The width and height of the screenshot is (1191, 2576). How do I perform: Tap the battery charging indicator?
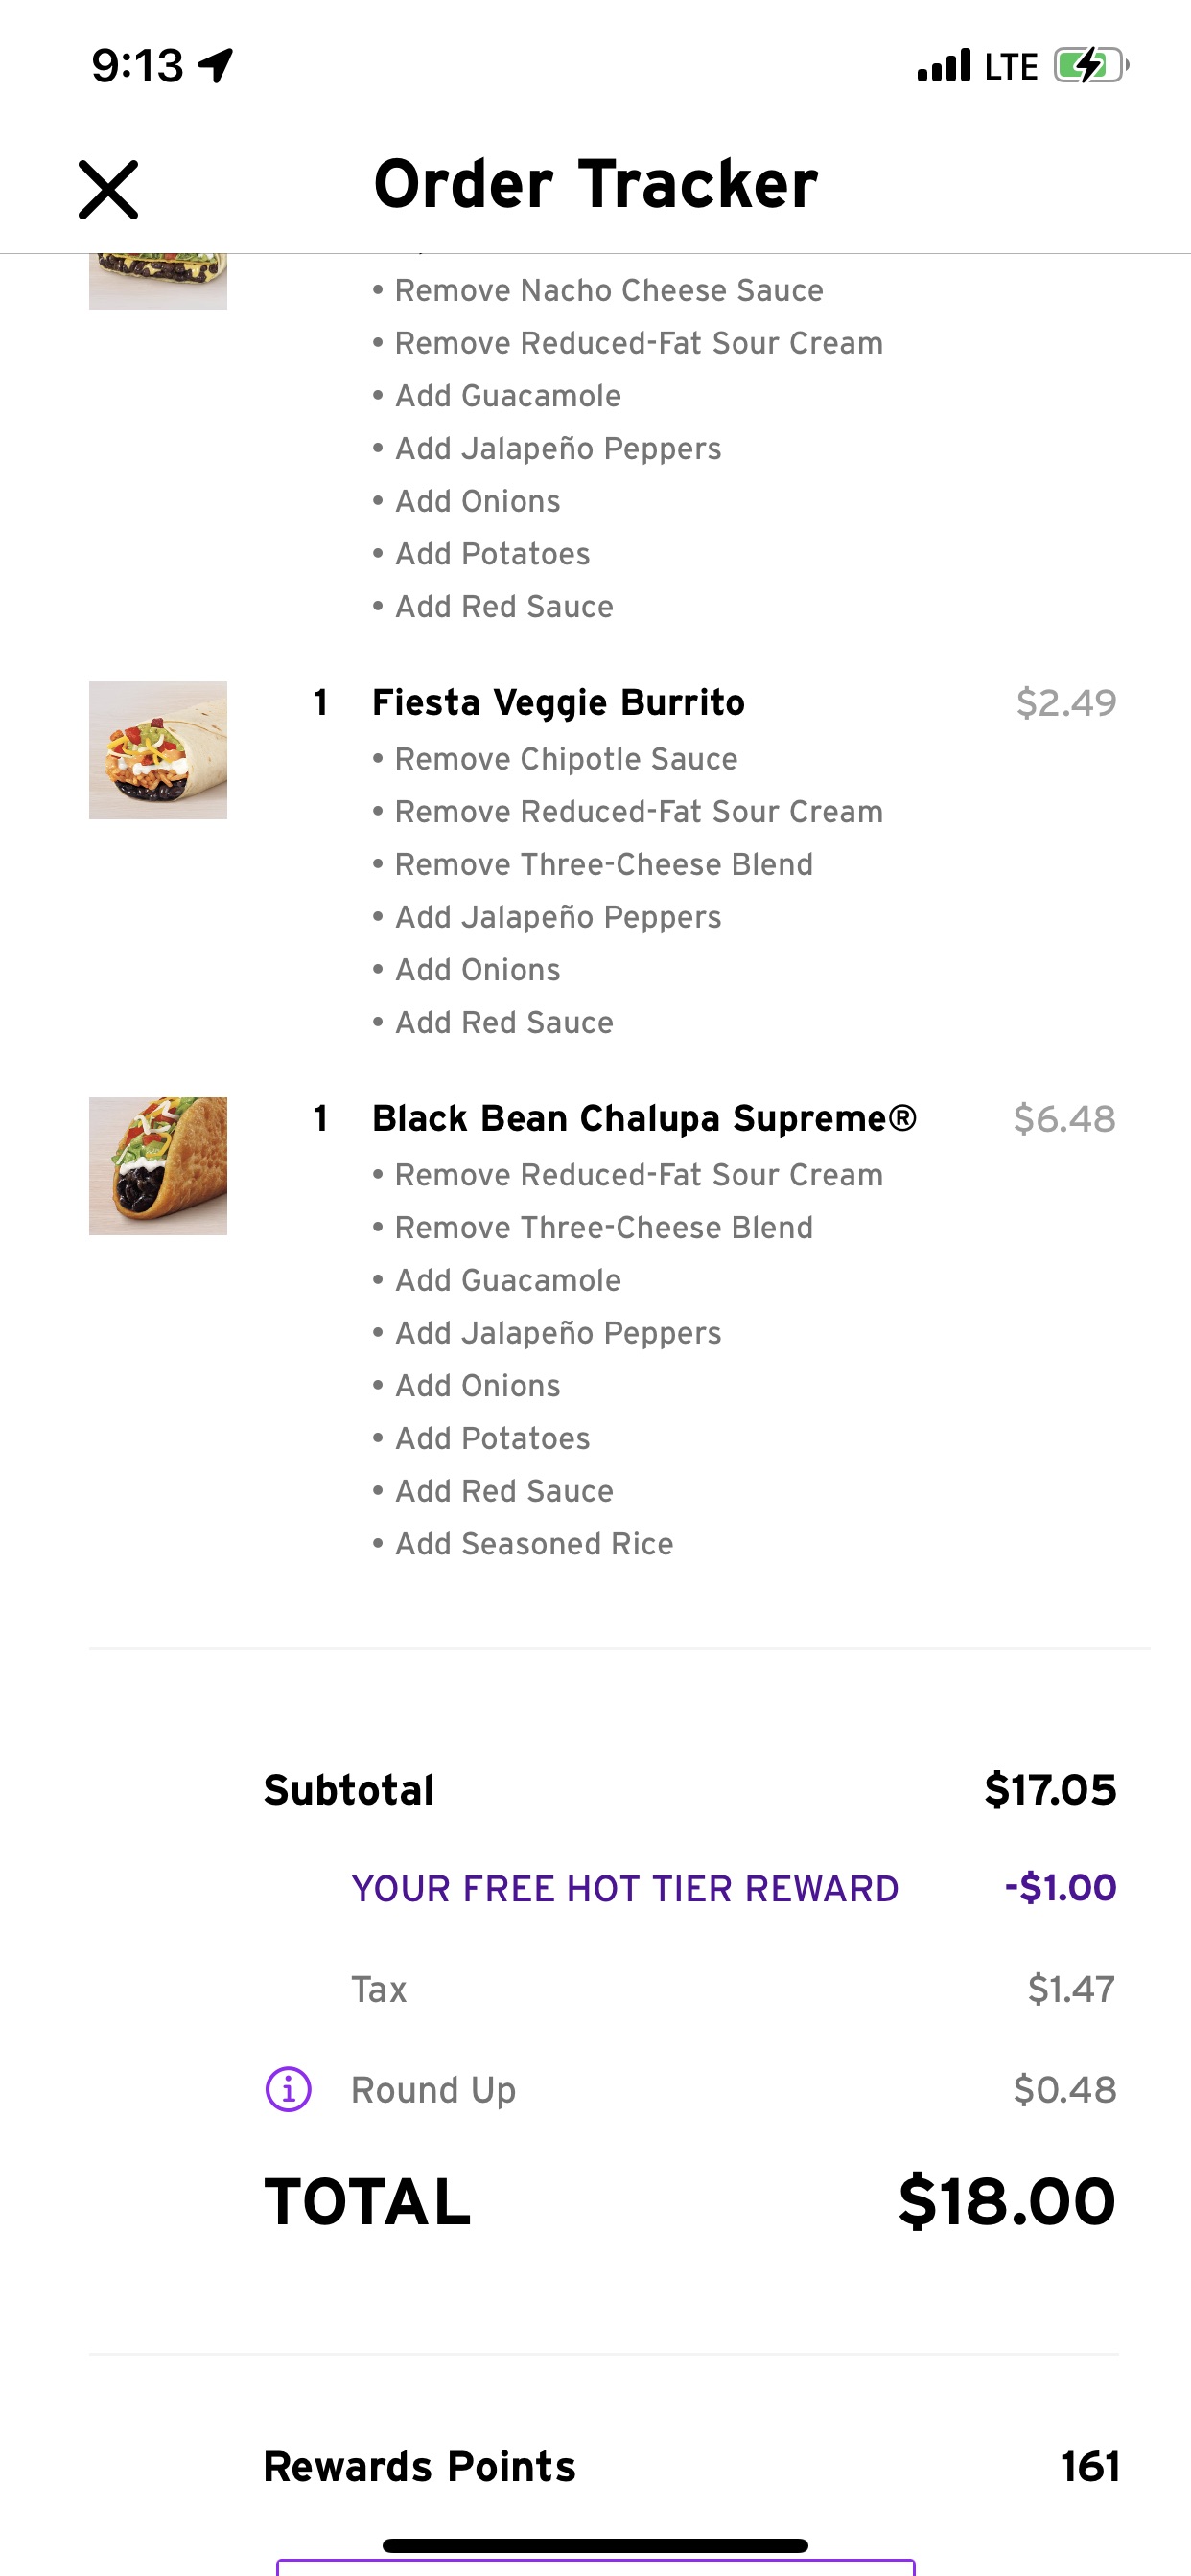pyautogui.click(x=1090, y=66)
